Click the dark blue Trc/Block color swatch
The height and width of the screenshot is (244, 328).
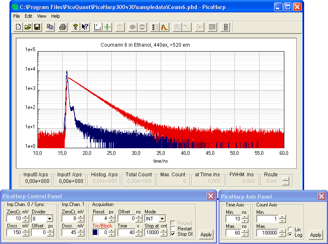(95, 232)
